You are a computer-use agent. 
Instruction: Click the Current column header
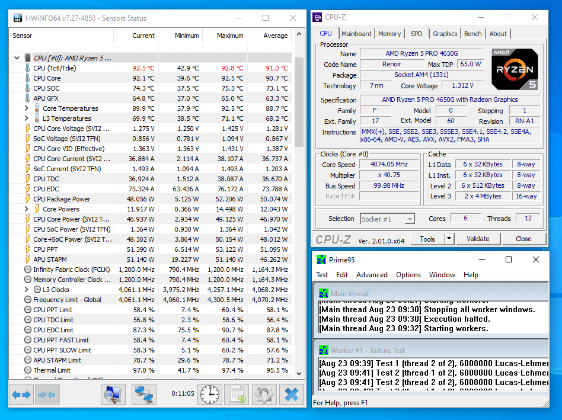coord(136,36)
